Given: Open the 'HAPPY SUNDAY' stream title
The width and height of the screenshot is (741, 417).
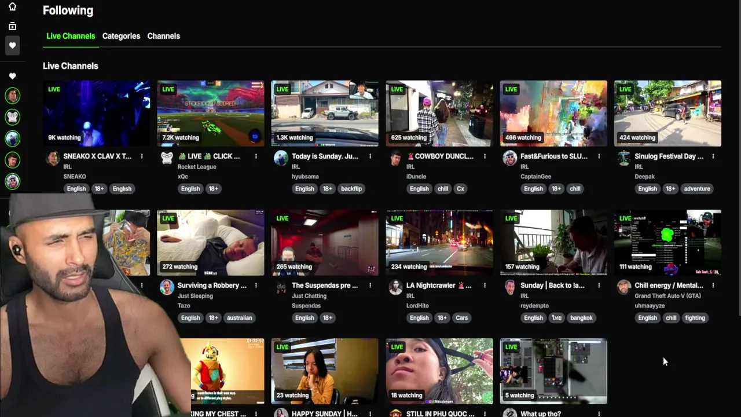Looking at the screenshot, I should [x=325, y=414].
